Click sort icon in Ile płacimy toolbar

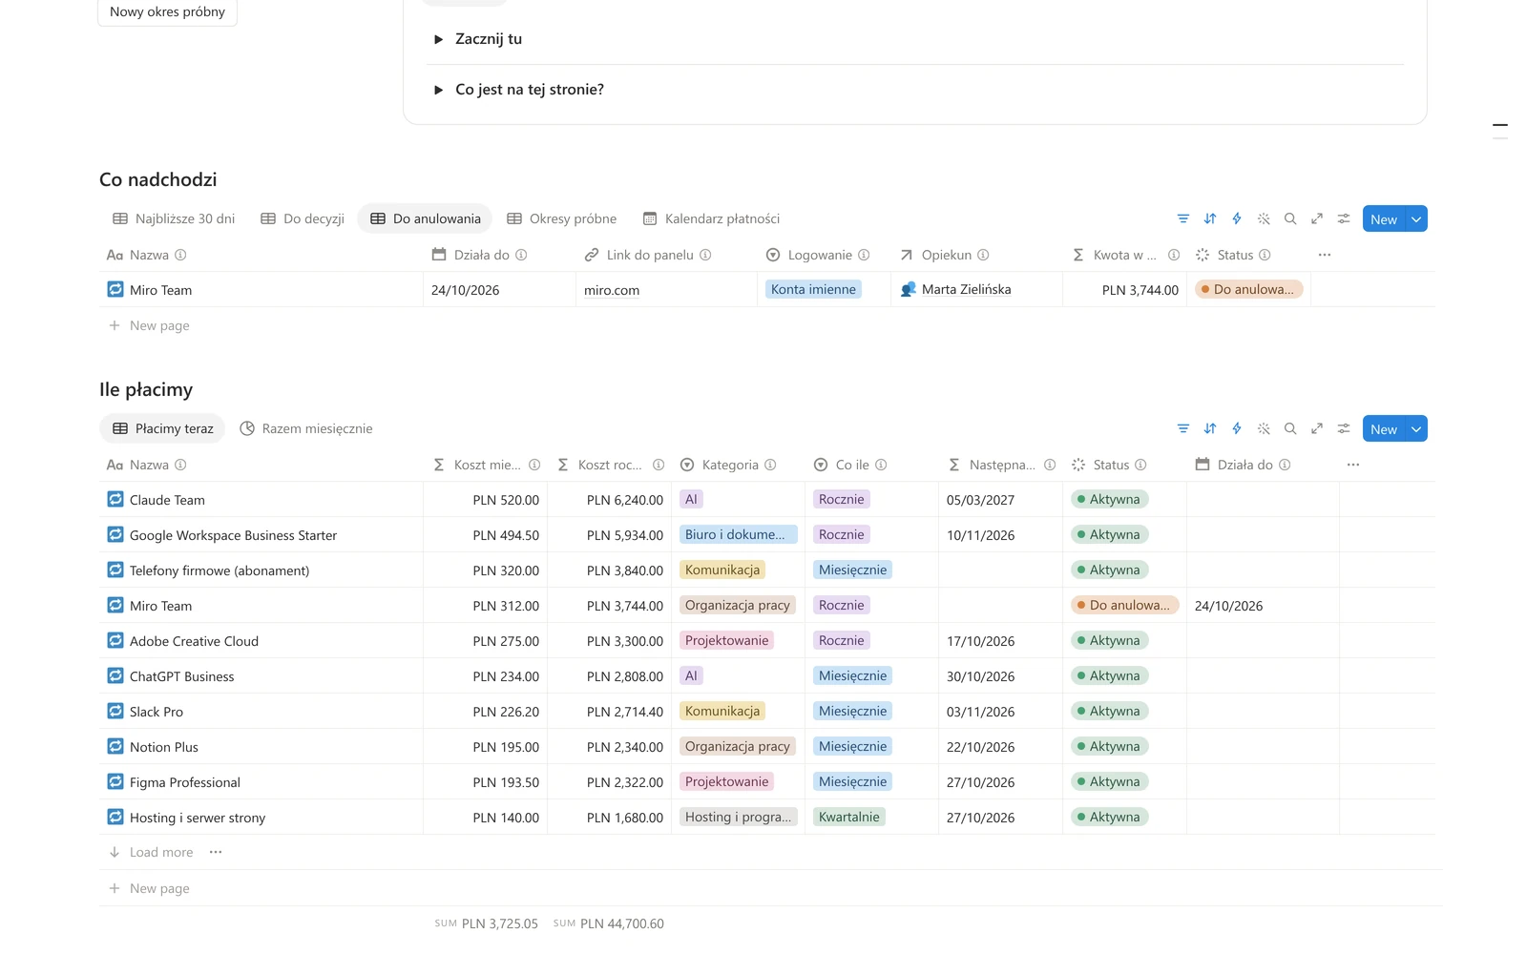pyautogui.click(x=1210, y=428)
